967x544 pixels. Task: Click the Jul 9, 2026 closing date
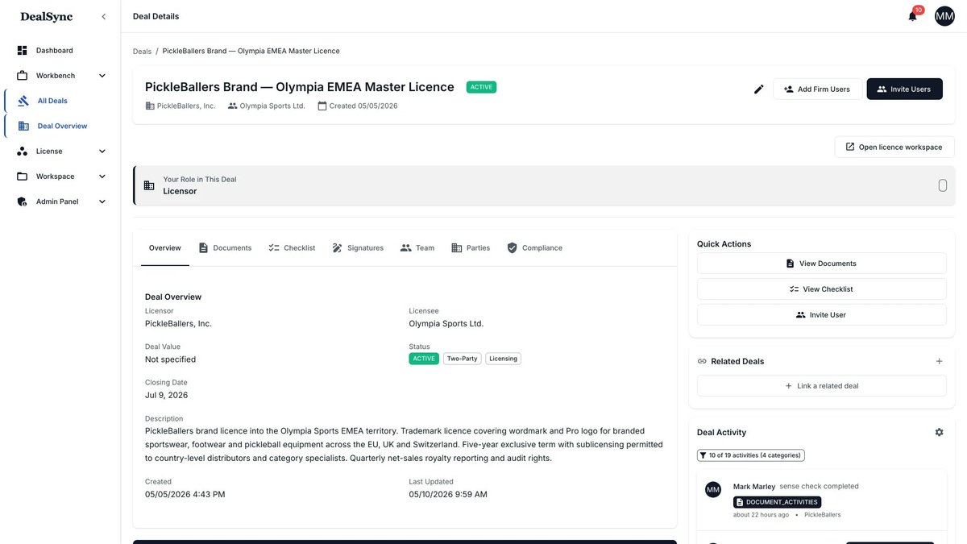click(167, 395)
